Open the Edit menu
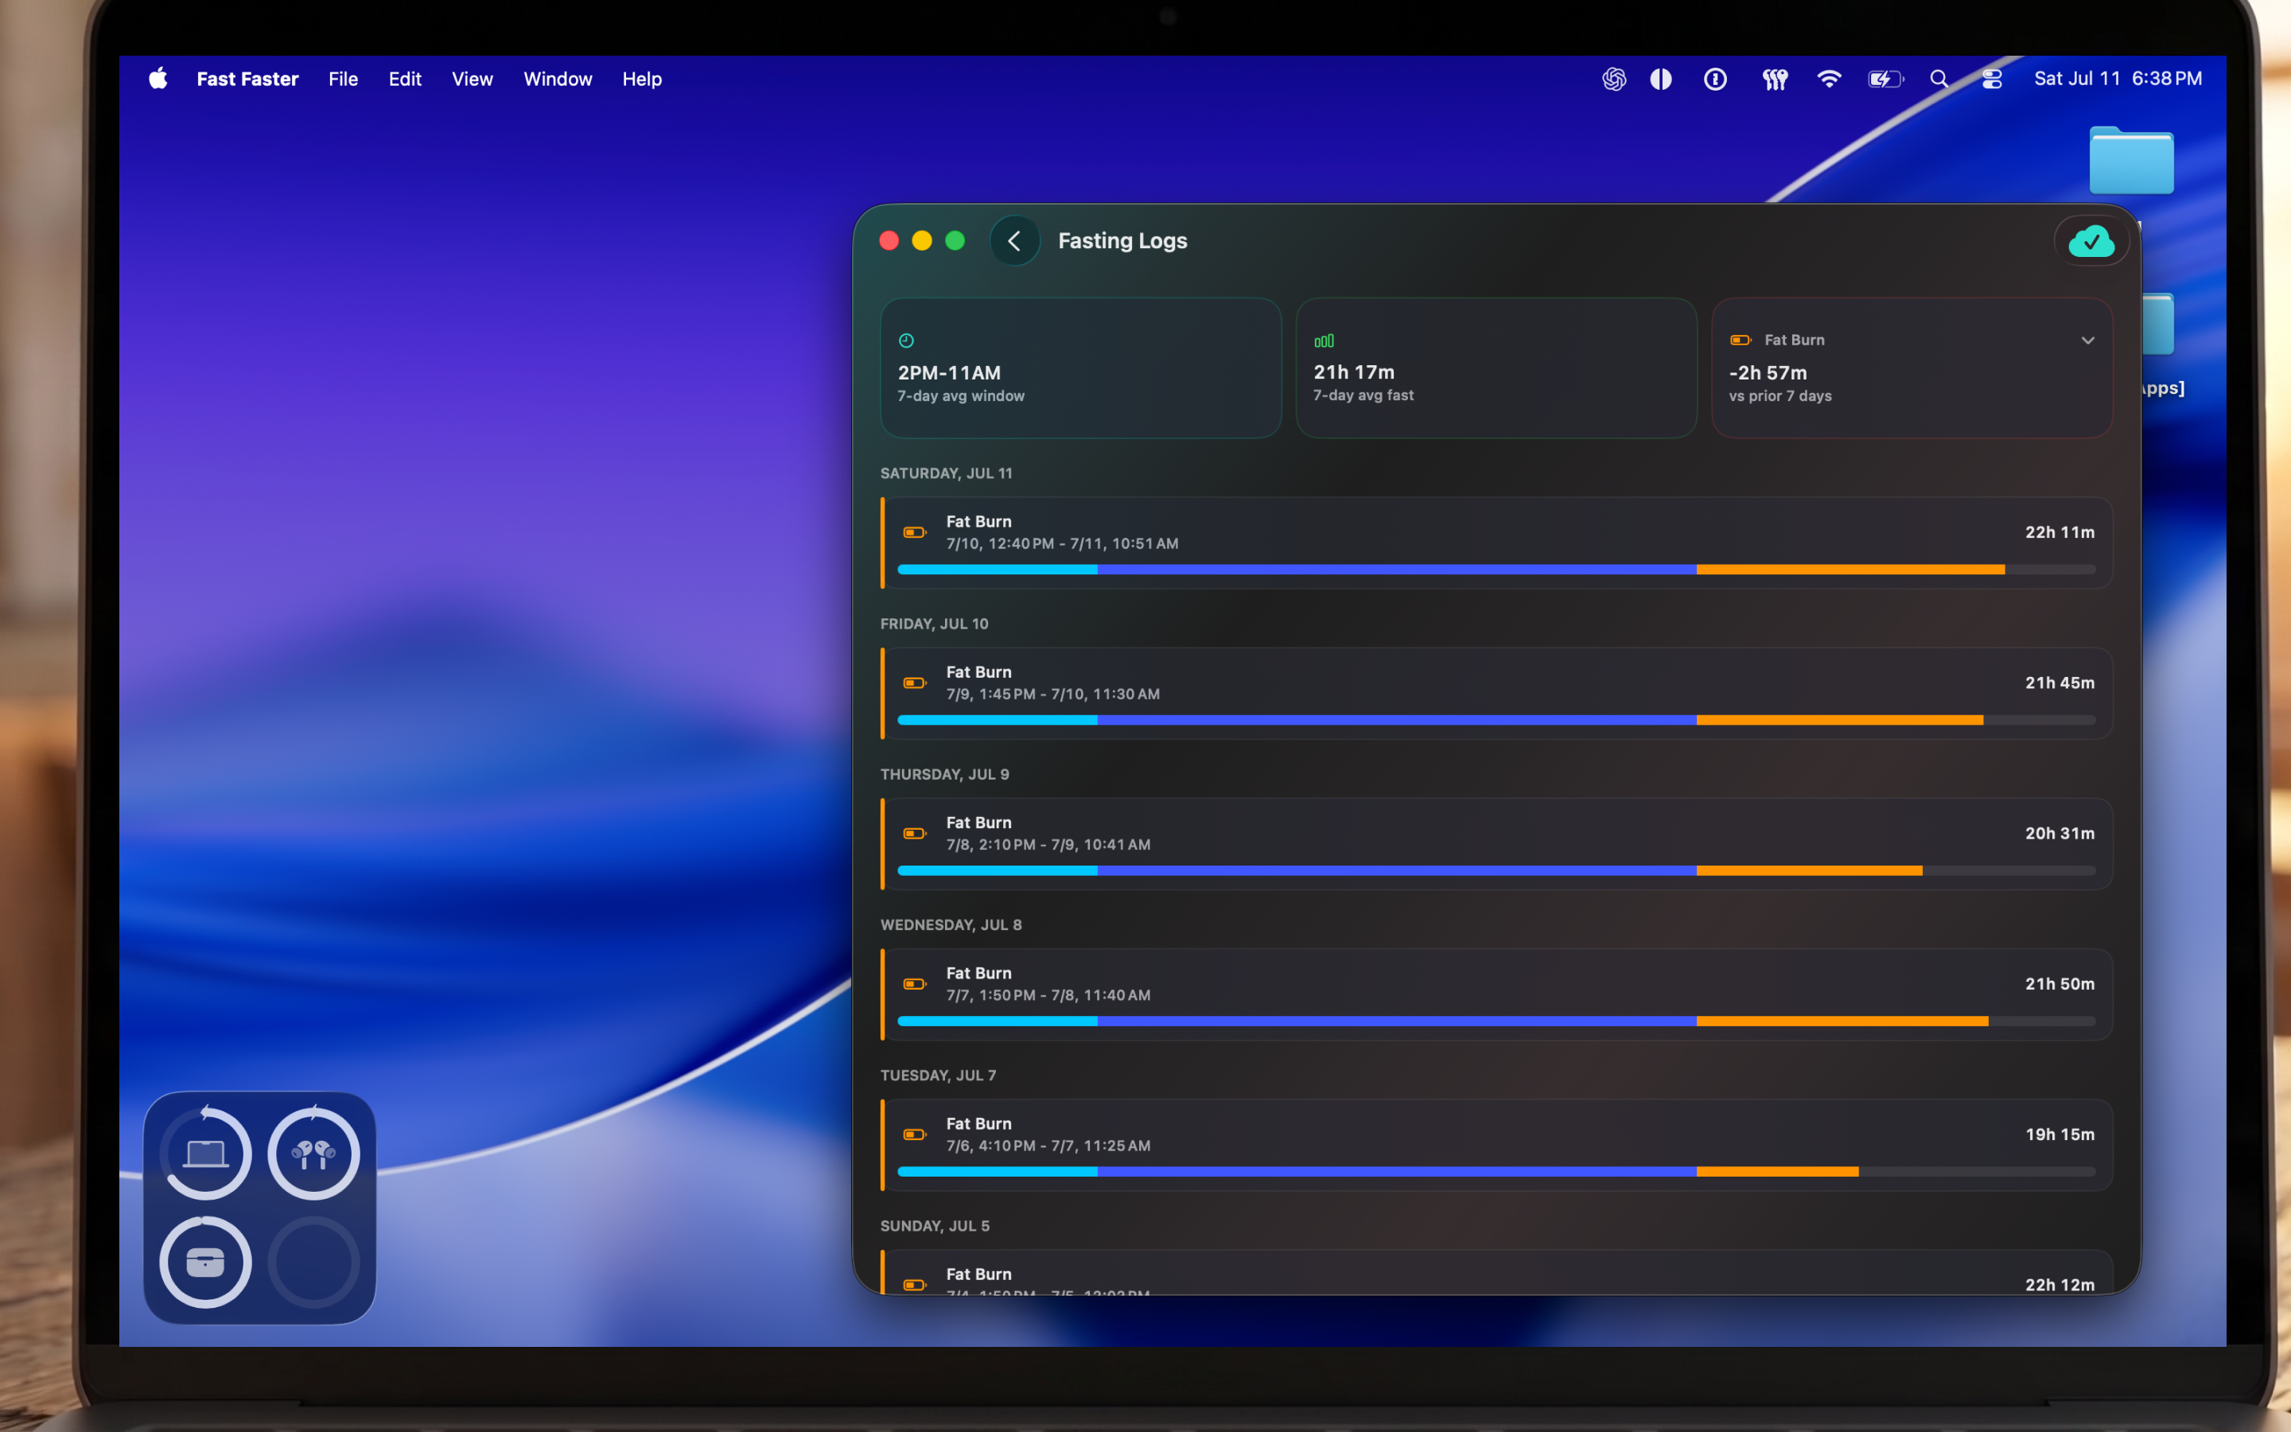This screenshot has width=2291, height=1432. coord(404,79)
